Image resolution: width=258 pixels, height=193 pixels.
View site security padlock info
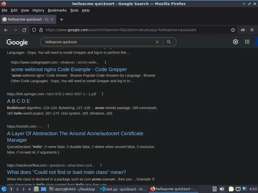point(41,30)
